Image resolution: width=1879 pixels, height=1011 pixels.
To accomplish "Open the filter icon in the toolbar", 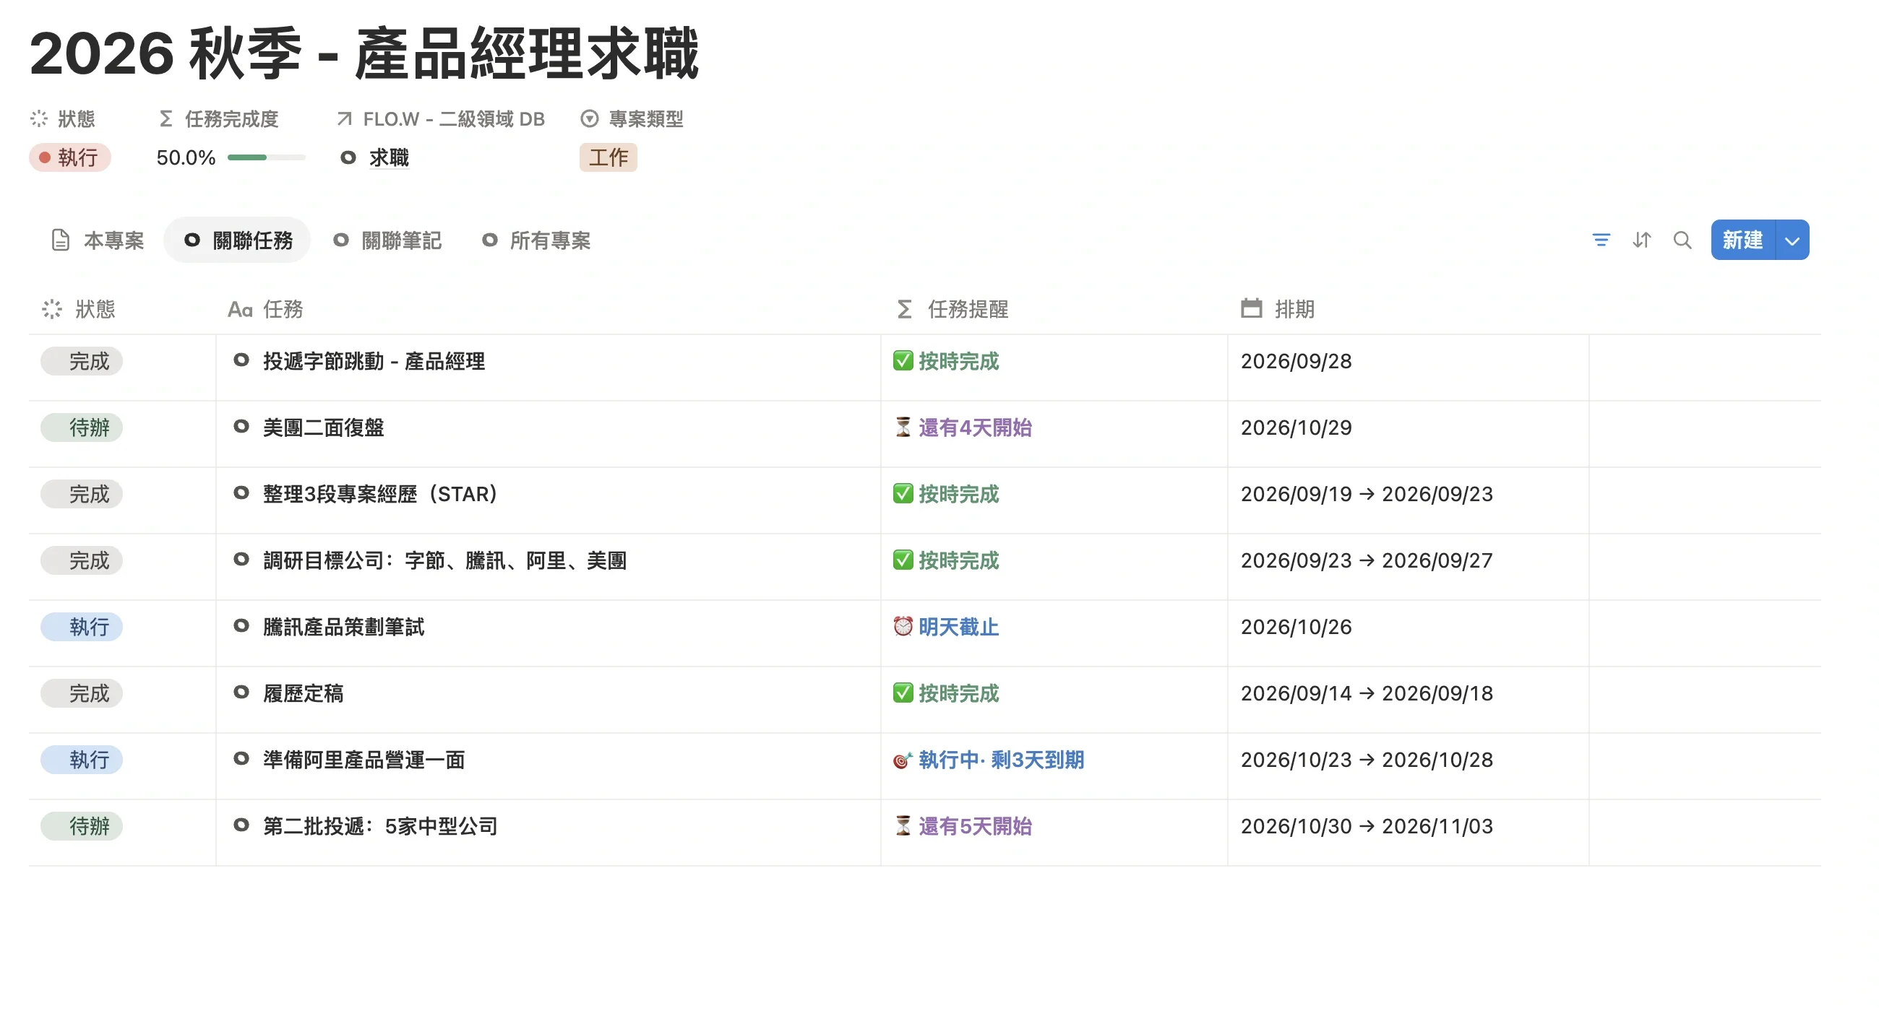I will 1600,240.
